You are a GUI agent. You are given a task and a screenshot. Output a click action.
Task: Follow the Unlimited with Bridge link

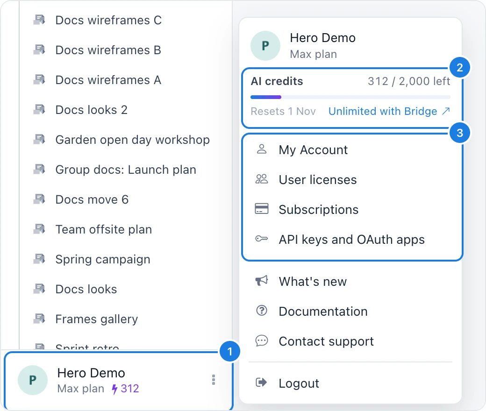click(x=389, y=111)
